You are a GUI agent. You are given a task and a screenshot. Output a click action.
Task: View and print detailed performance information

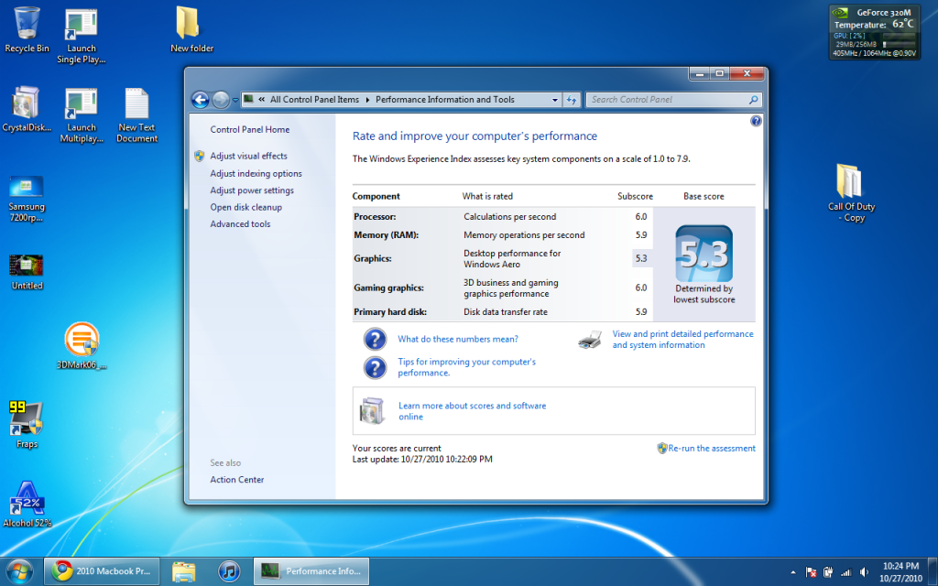pos(682,340)
